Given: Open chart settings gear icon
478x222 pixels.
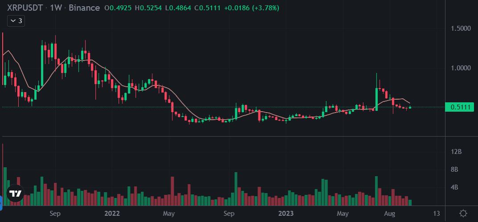Looking at the screenshot, I should (463, 213).
